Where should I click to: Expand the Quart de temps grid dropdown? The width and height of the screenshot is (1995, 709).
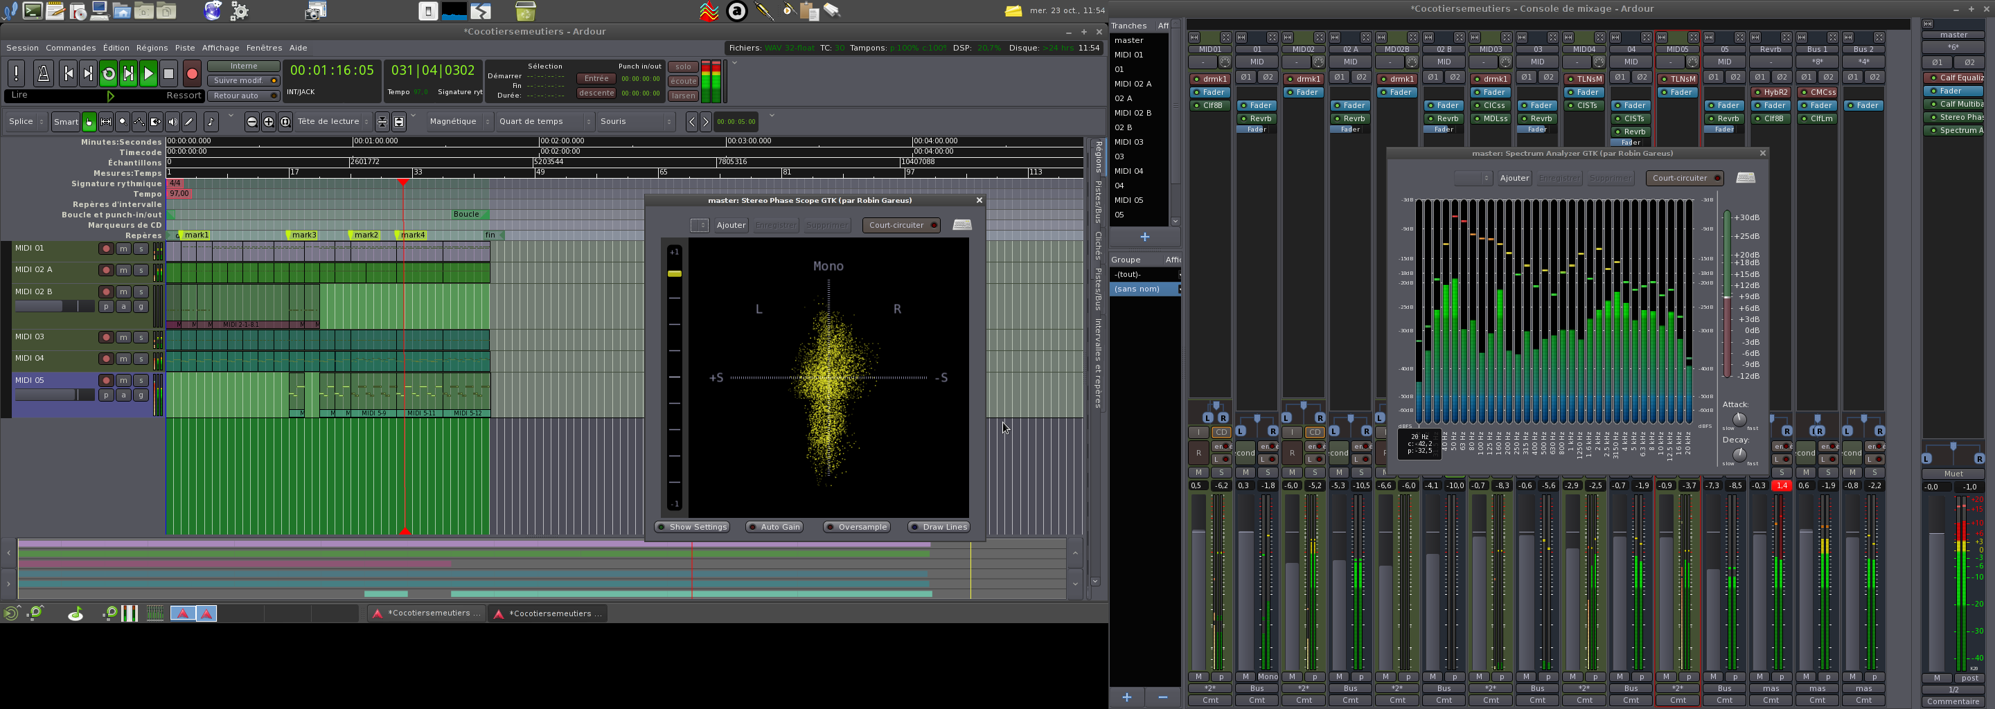tap(544, 122)
